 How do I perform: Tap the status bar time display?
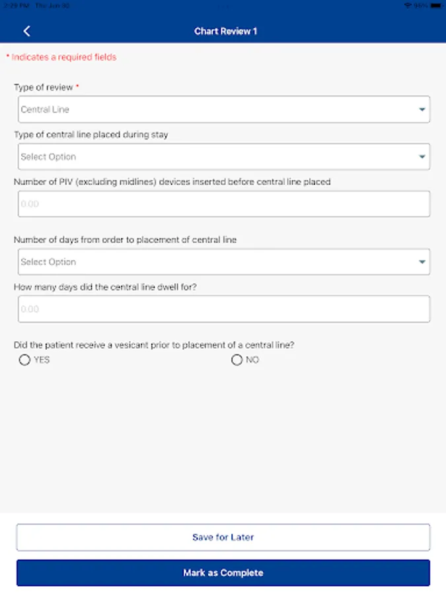coord(15,5)
